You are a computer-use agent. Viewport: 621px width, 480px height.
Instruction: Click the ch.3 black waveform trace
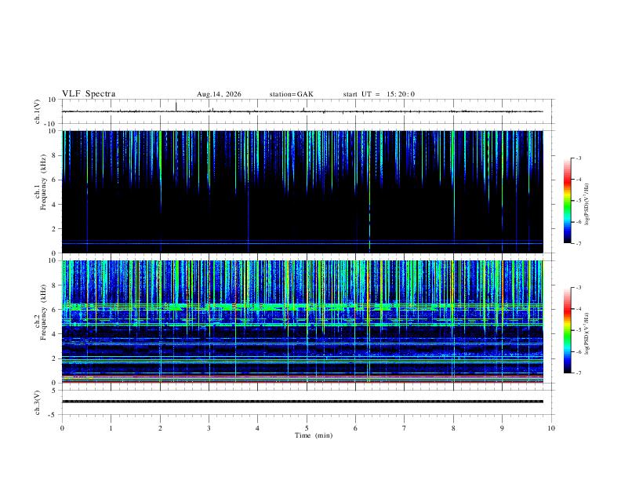point(303,402)
